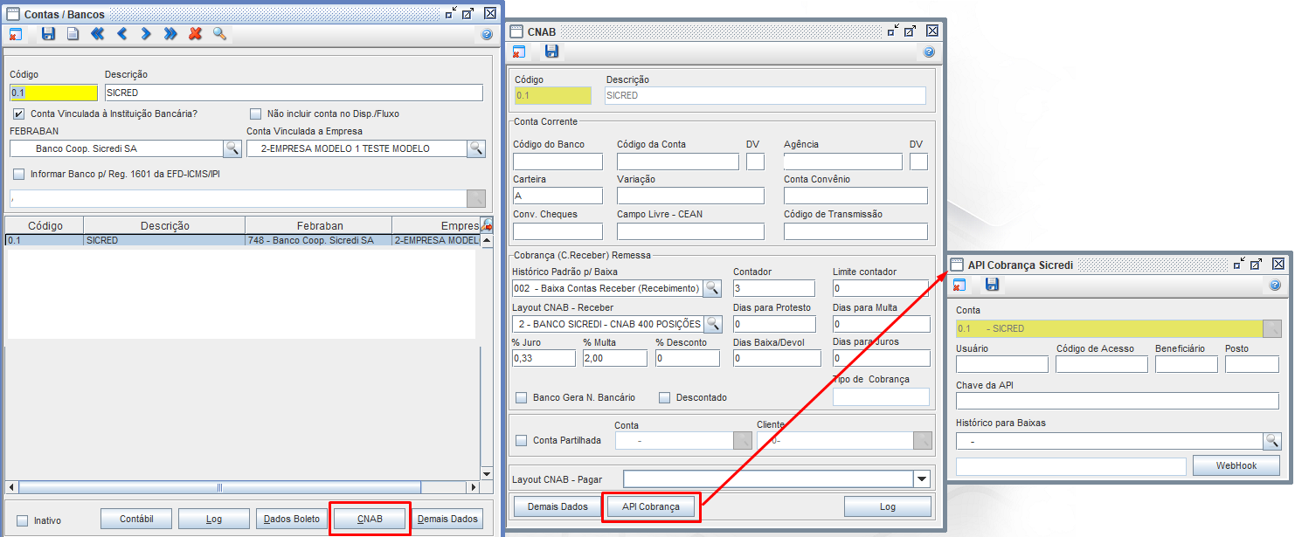Open help icon in API Cobrança Sicredi window
1295x537 pixels.
[x=1275, y=286]
